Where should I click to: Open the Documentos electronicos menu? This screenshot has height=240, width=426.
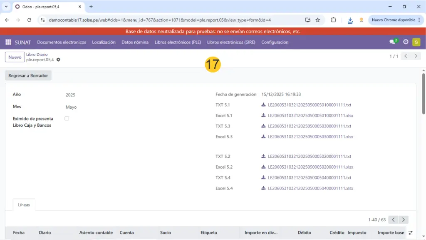click(x=62, y=42)
